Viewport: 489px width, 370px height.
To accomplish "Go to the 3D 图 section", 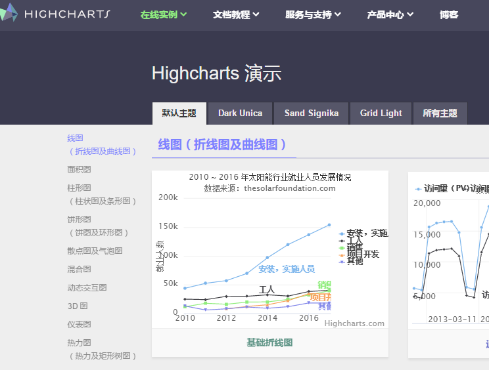I will coord(78,306).
